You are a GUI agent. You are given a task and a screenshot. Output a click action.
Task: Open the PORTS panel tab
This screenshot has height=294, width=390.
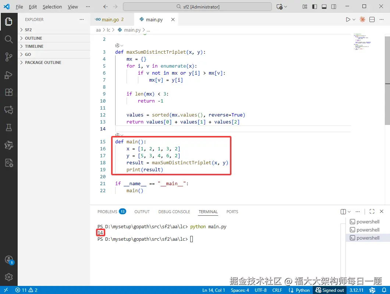[232, 211]
